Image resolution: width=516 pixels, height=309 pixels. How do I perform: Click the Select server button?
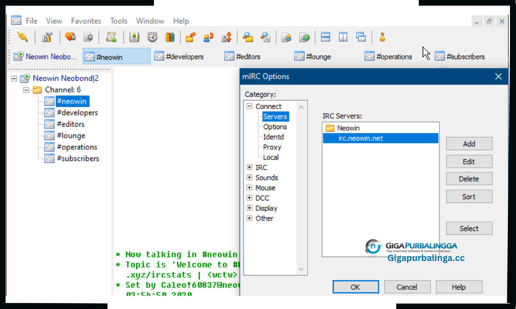(x=469, y=228)
